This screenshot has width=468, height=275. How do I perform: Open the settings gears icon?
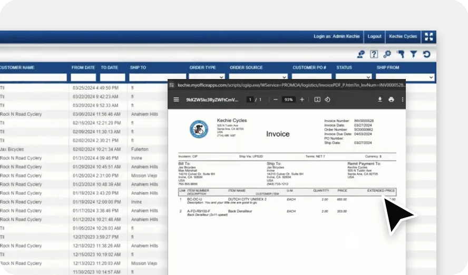[387, 54]
